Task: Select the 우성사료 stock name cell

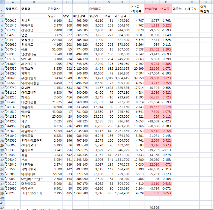Action: (34, 45)
